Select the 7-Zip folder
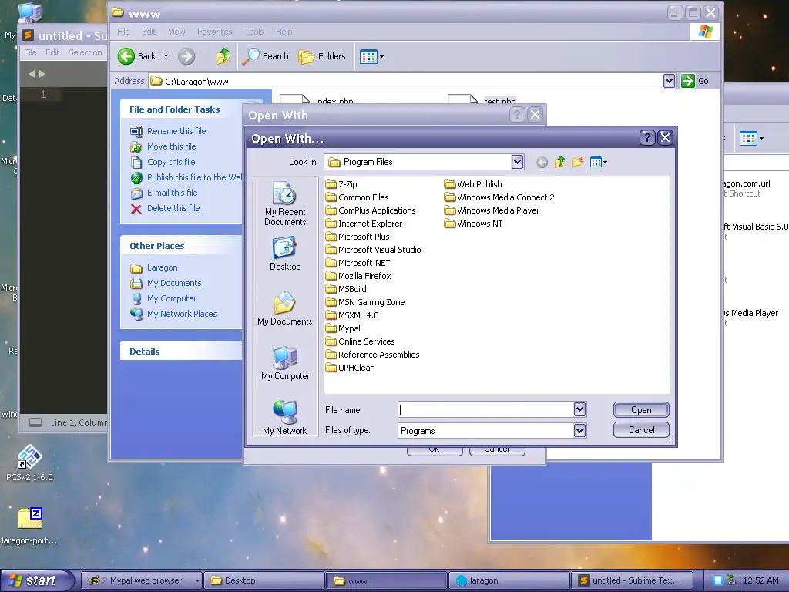Viewport: 789px width, 592px height. [x=341, y=184]
